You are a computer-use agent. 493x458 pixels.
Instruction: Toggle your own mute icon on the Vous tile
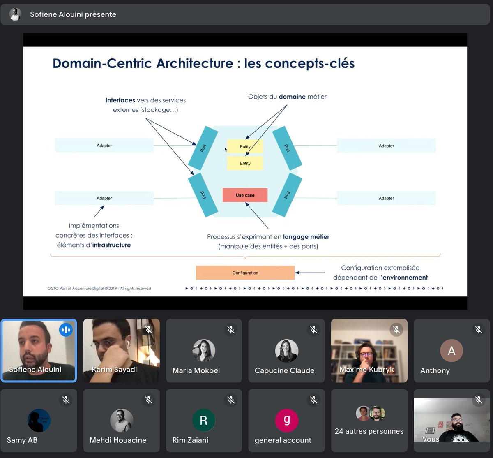point(479,400)
